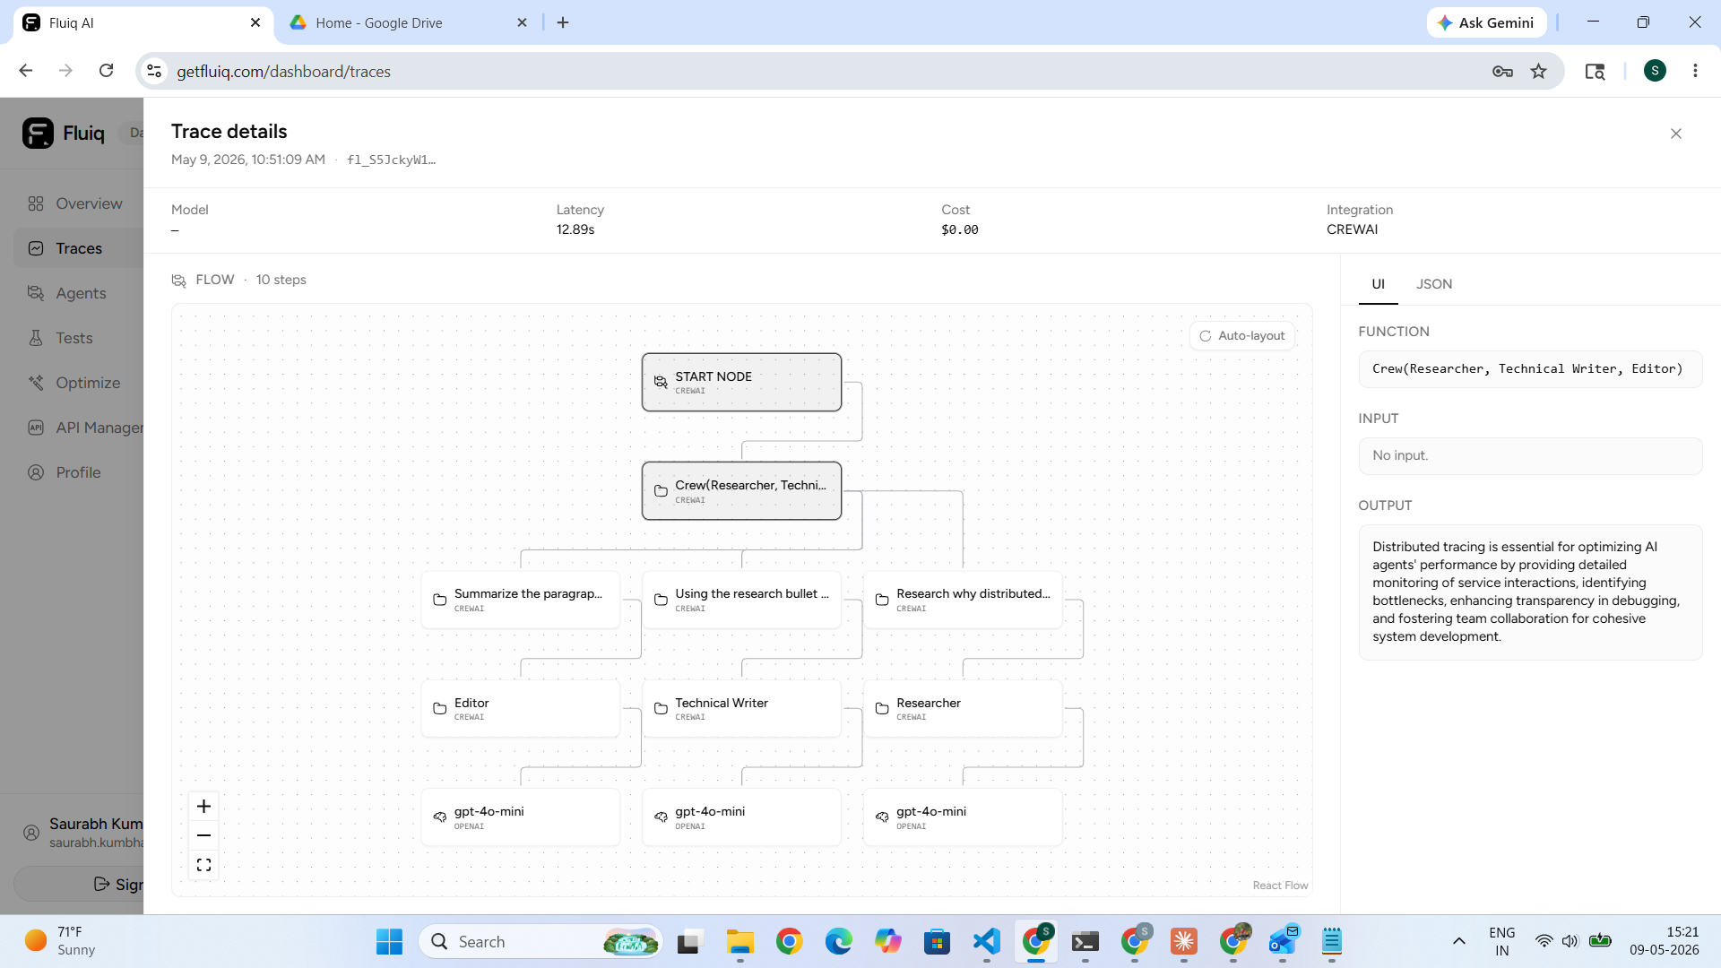Viewport: 1721px width, 968px height.
Task: Close the Fluiq AI browser tab
Action: 255,22
